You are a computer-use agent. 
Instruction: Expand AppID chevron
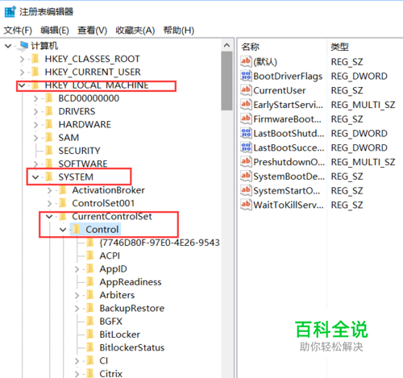[x=77, y=269]
